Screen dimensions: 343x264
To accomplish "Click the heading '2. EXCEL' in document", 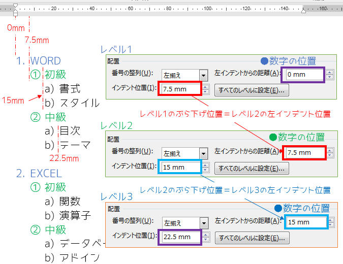I will coord(39,174).
